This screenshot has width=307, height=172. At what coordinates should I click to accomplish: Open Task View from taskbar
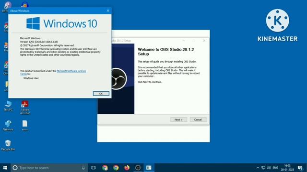(x=94, y=168)
